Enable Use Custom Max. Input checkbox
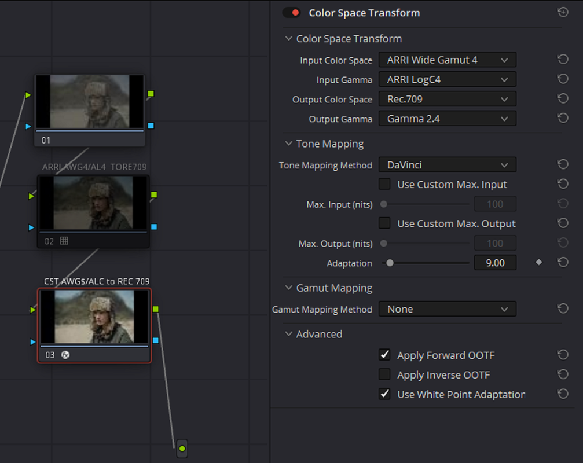The height and width of the screenshot is (463, 583). 384,184
